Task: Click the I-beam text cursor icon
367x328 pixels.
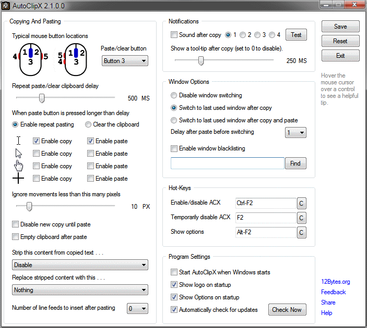Action: [18, 141]
